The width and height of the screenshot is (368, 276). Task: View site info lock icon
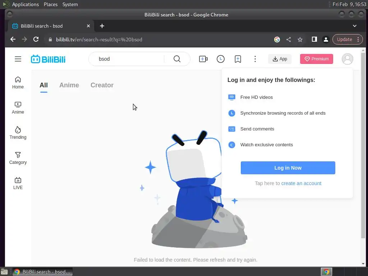(x=50, y=40)
